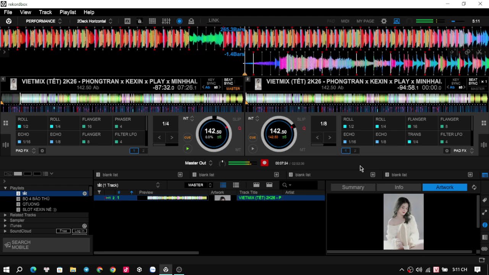The height and width of the screenshot is (275, 489).
Task: Open deck 2 PAD FX mode selector
Action: coord(463,151)
